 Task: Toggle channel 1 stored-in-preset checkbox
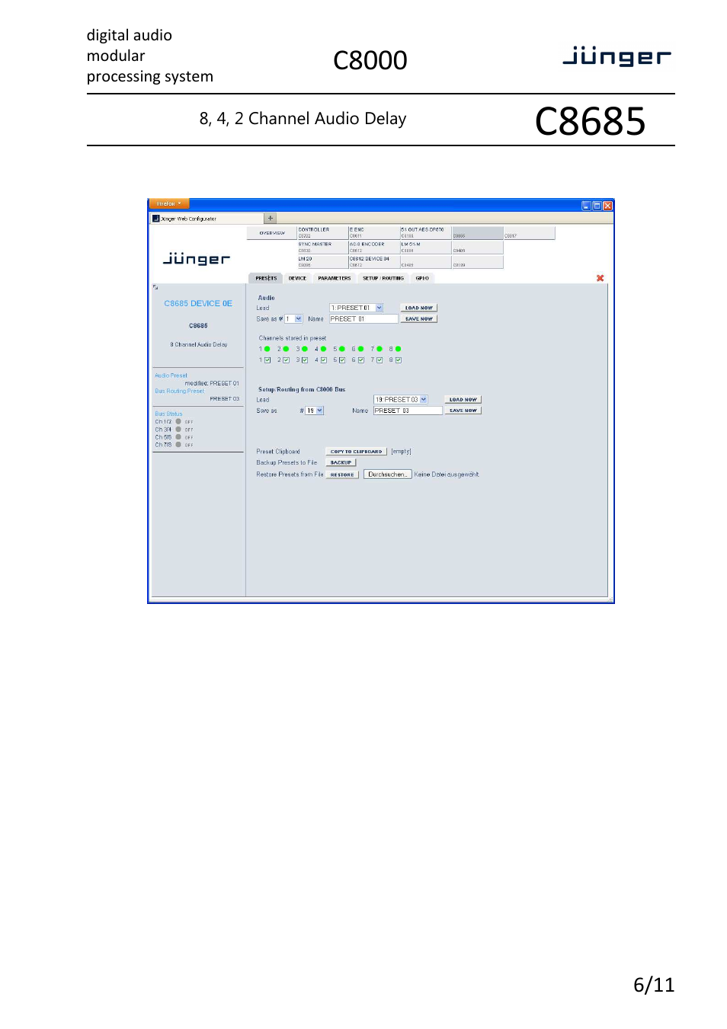click(267, 360)
